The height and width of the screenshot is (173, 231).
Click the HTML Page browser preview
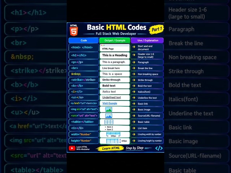pyautogui.click(x=115, y=48)
